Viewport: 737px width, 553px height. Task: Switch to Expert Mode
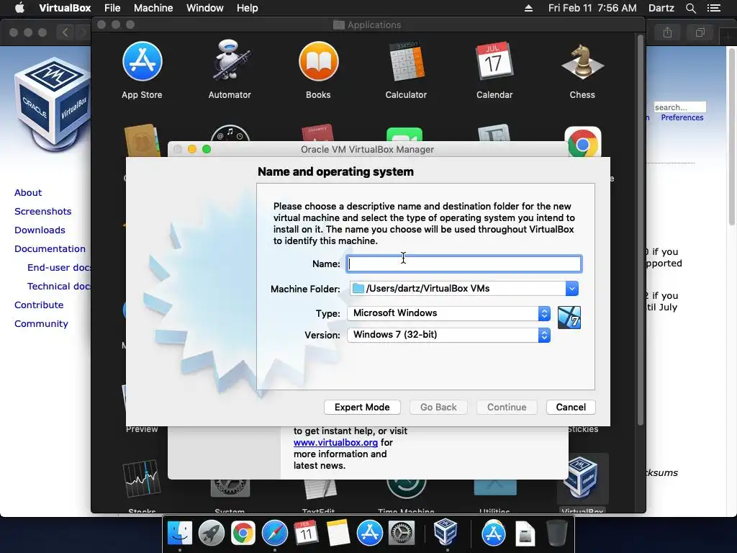(x=362, y=408)
